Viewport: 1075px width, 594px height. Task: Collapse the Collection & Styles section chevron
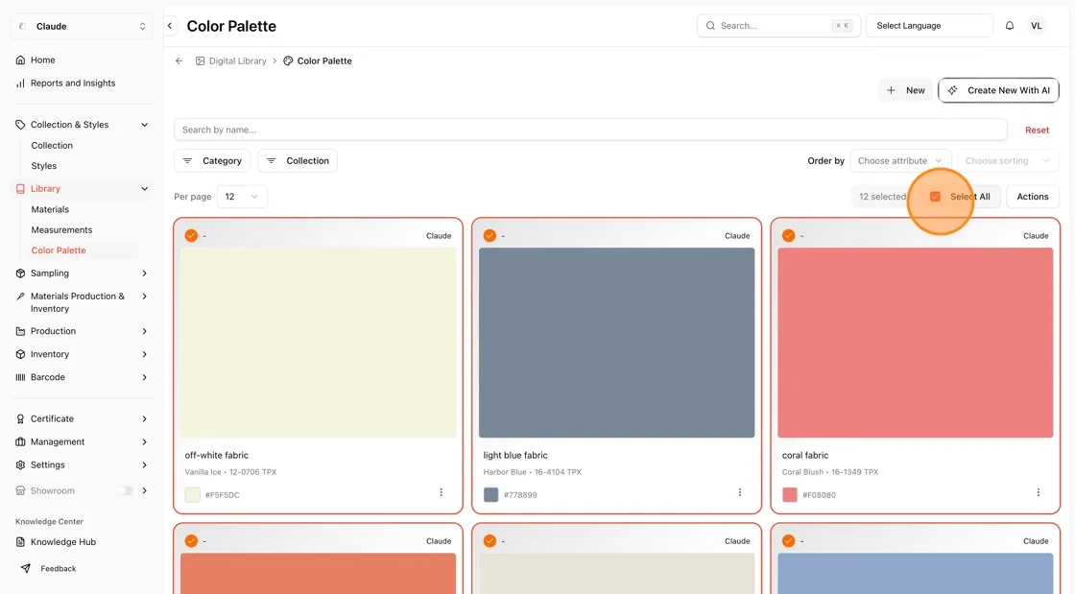click(x=145, y=125)
